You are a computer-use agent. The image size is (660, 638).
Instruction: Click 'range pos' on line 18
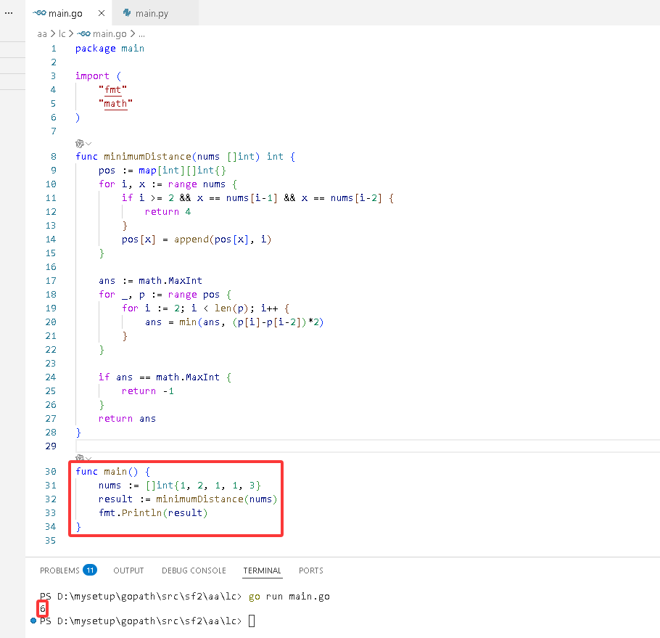(194, 295)
